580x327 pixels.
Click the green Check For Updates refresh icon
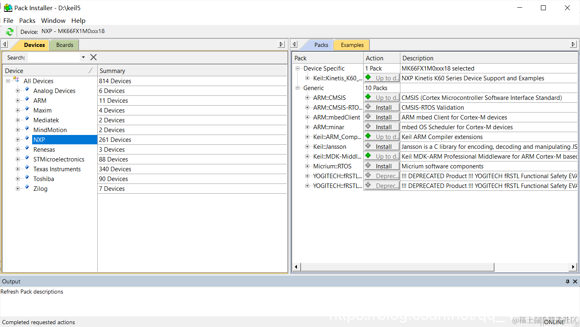10,31
